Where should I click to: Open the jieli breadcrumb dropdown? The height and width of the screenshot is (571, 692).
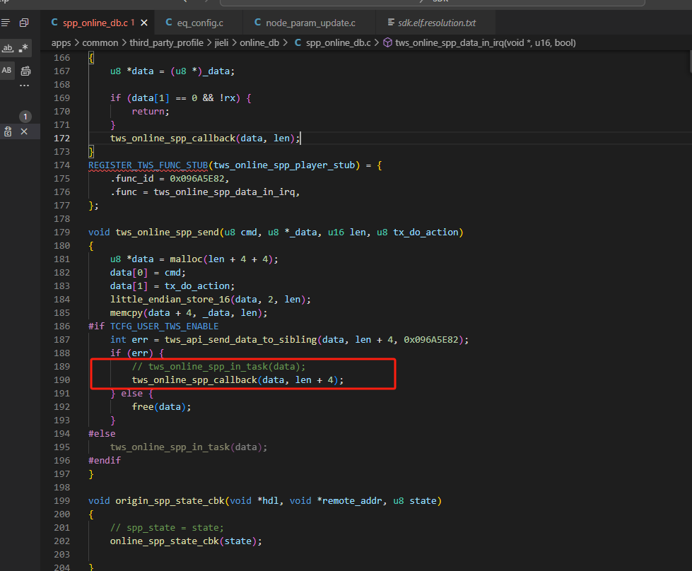(221, 43)
